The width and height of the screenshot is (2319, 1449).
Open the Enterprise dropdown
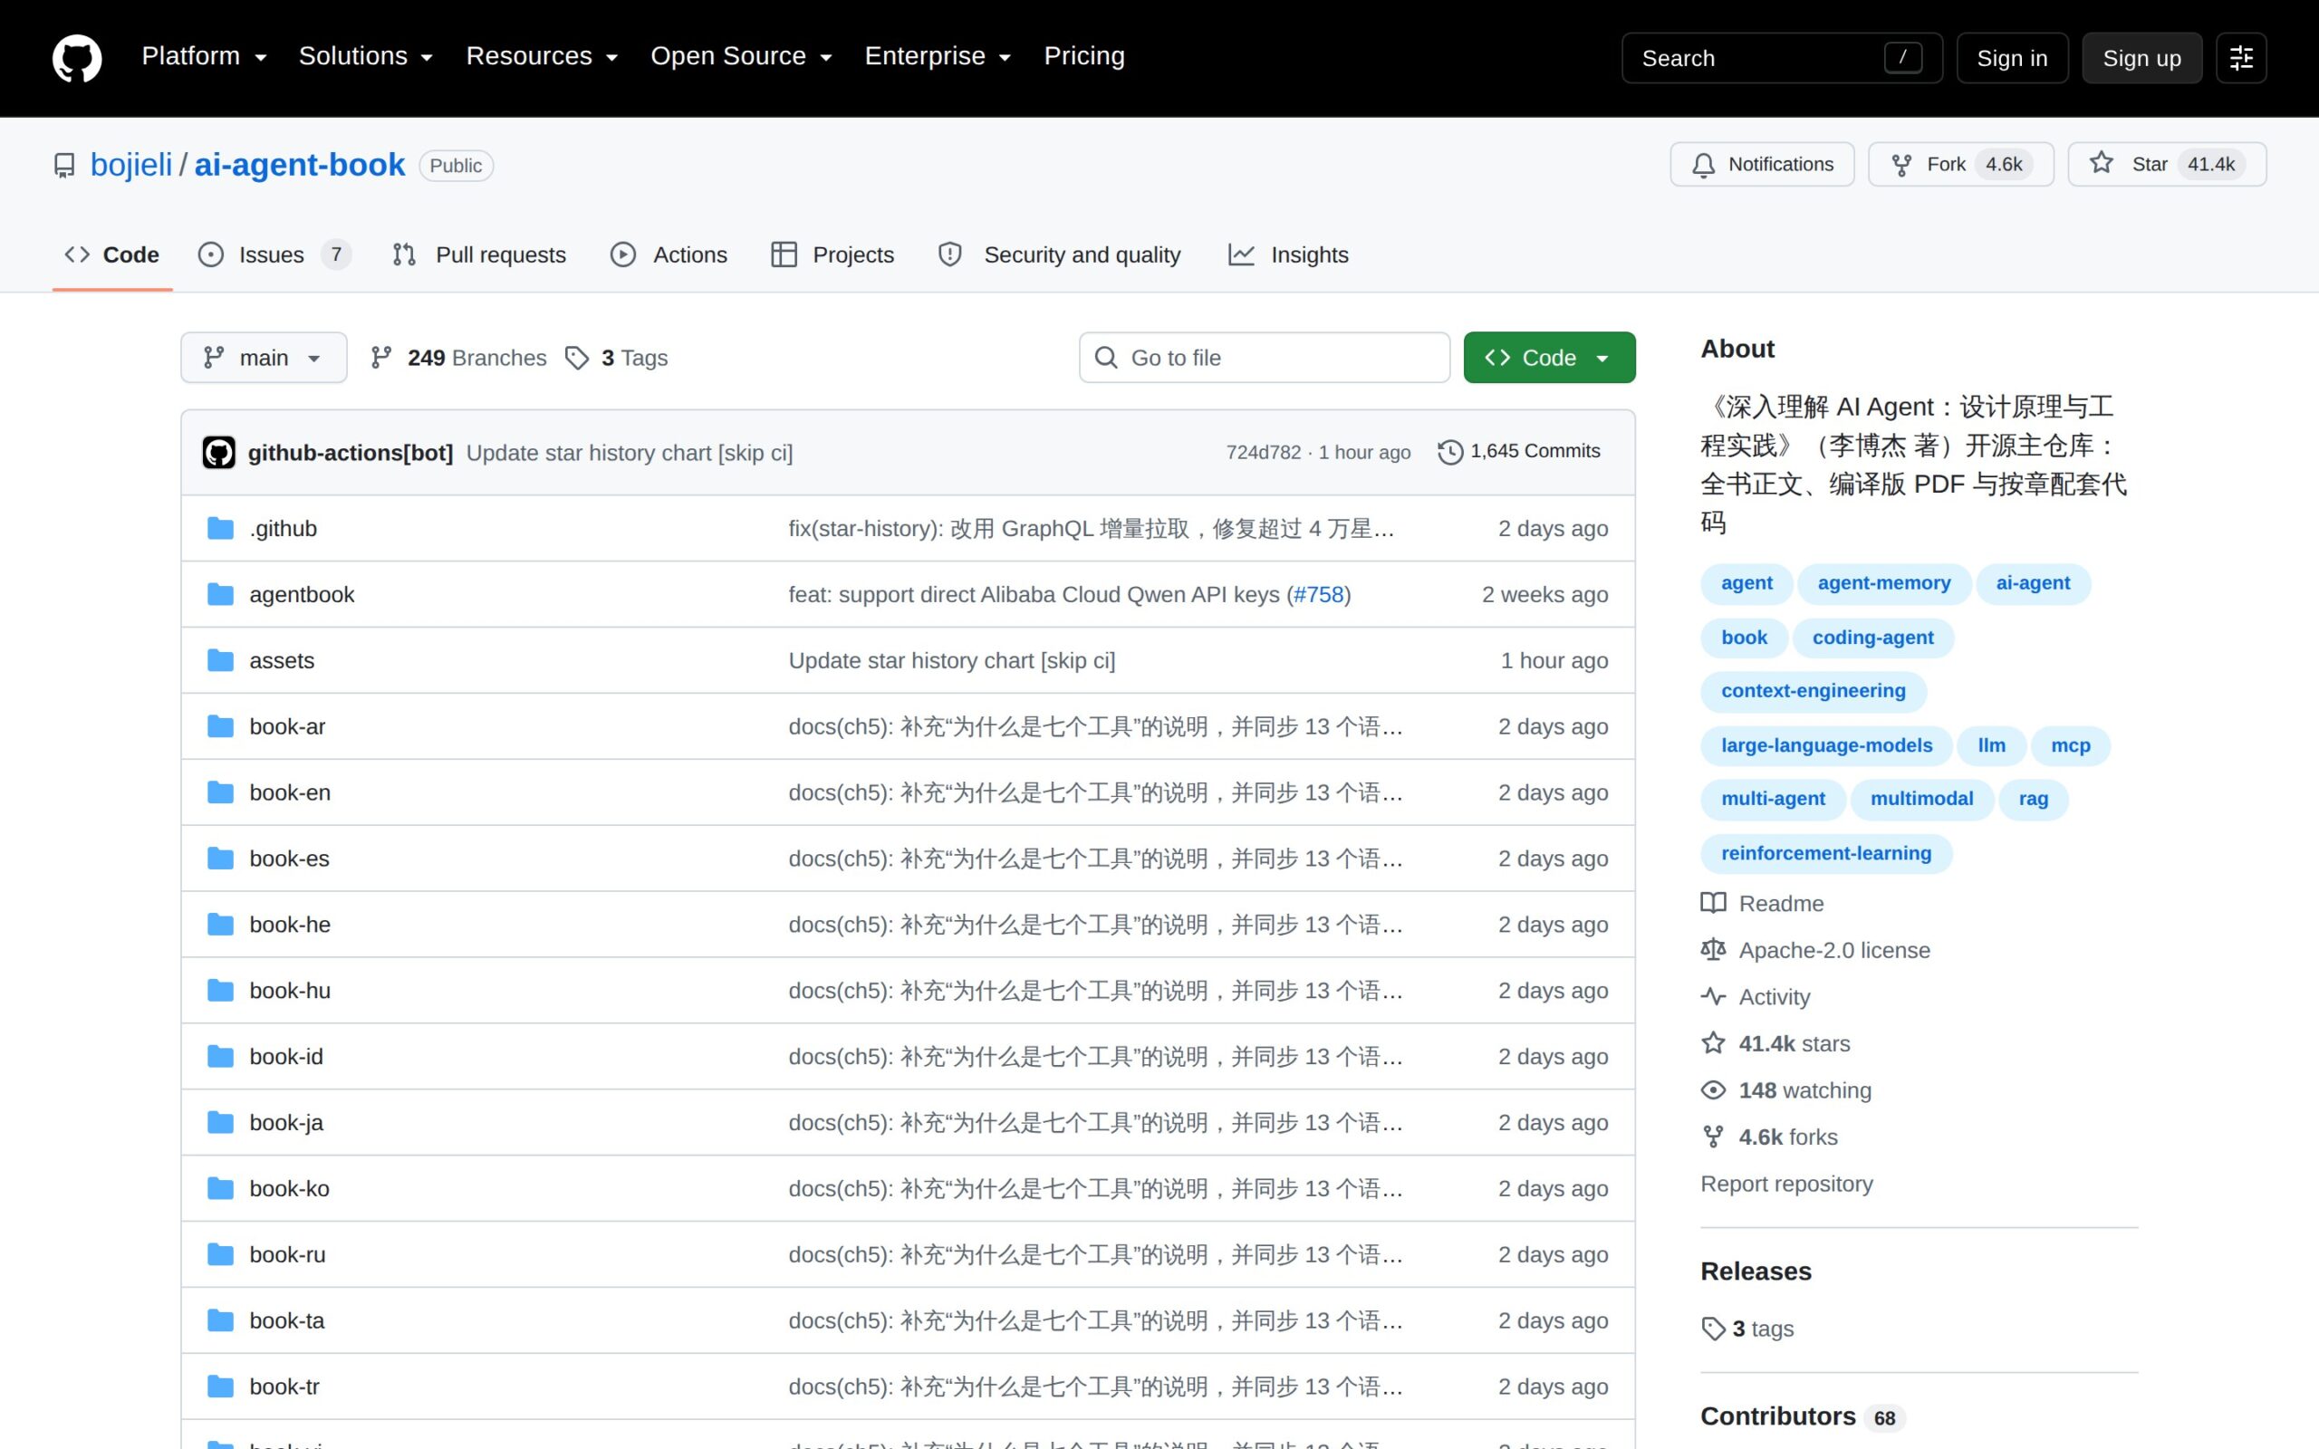pos(938,56)
